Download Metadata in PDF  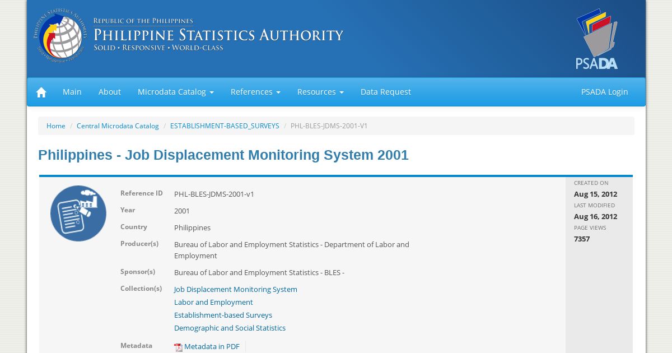(x=212, y=347)
